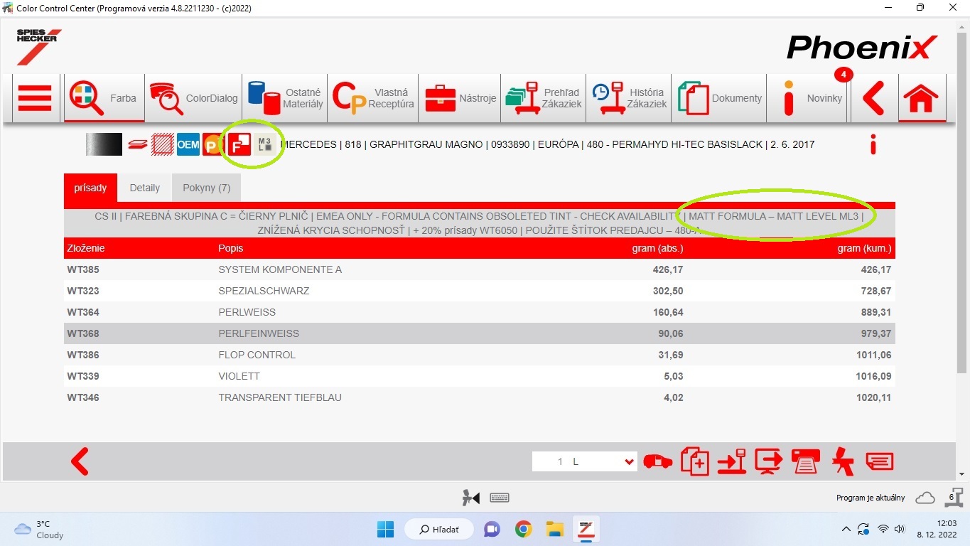The image size is (970, 546).
Task: Open Novinky news with 4 notifications
Action: 809,98
